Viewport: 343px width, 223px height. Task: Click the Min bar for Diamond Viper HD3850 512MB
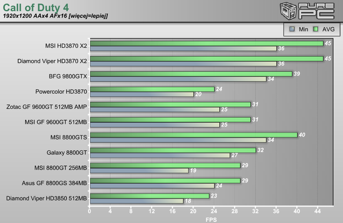click(x=137, y=201)
